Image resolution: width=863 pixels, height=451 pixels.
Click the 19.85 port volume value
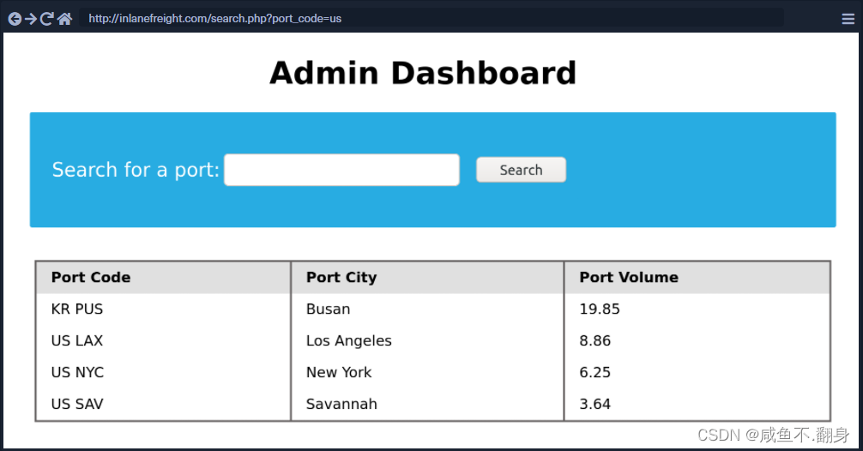point(600,309)
